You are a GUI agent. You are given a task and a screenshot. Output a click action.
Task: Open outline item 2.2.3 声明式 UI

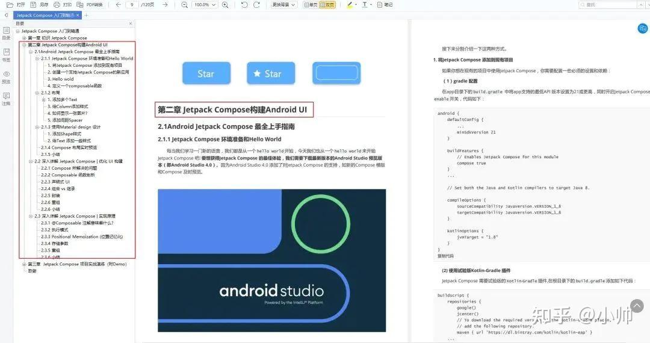pos(55,182)
